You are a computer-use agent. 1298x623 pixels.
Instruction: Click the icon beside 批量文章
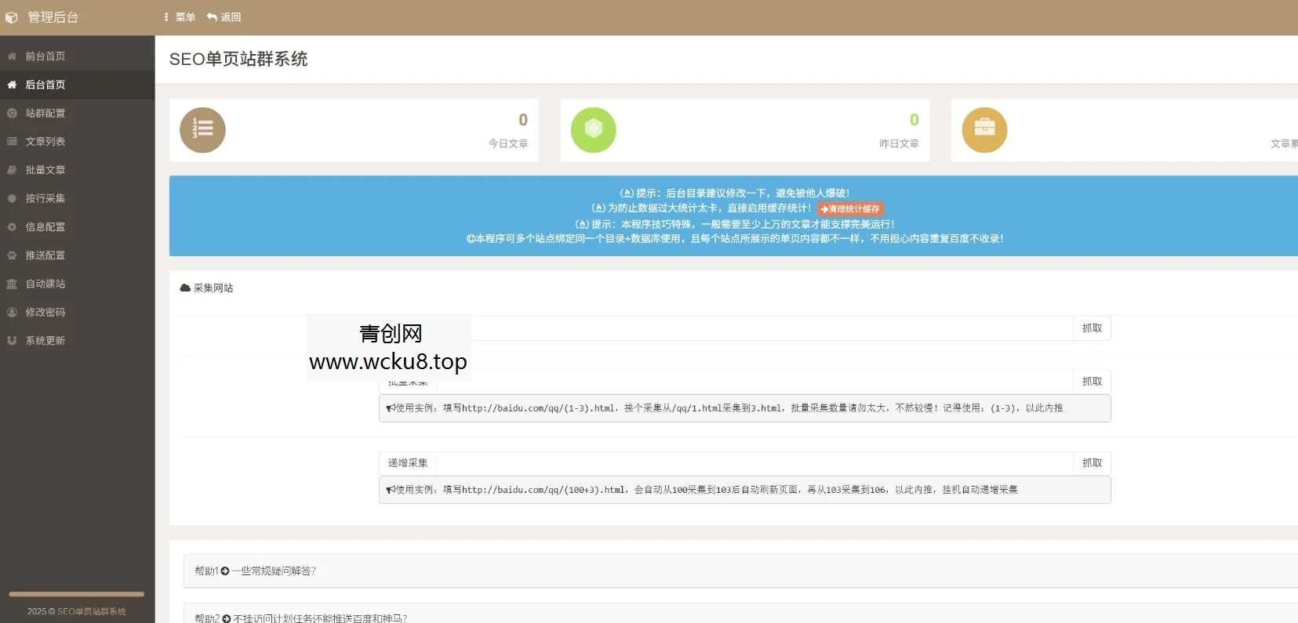[x=12, y=170]
